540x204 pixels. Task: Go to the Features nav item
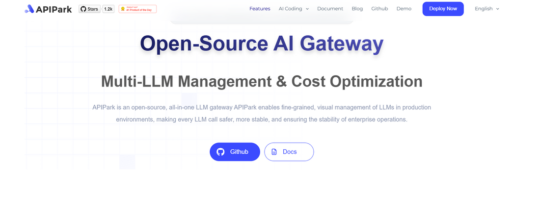[x=260, y=9]
